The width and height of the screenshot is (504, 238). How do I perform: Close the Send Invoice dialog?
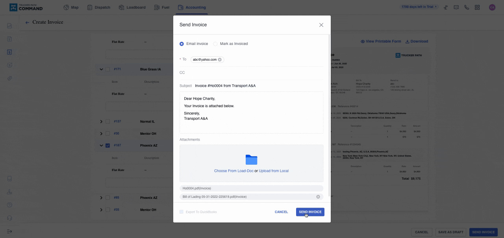coord(321,25)
